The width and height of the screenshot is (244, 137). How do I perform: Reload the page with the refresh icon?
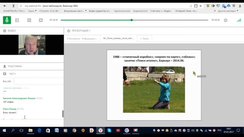tap(21, 6)
